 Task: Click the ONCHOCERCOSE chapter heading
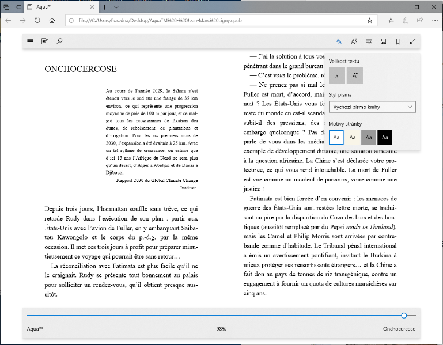coord(81,69)
